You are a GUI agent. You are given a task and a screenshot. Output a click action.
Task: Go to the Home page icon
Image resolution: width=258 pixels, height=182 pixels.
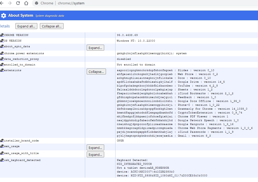26,3
